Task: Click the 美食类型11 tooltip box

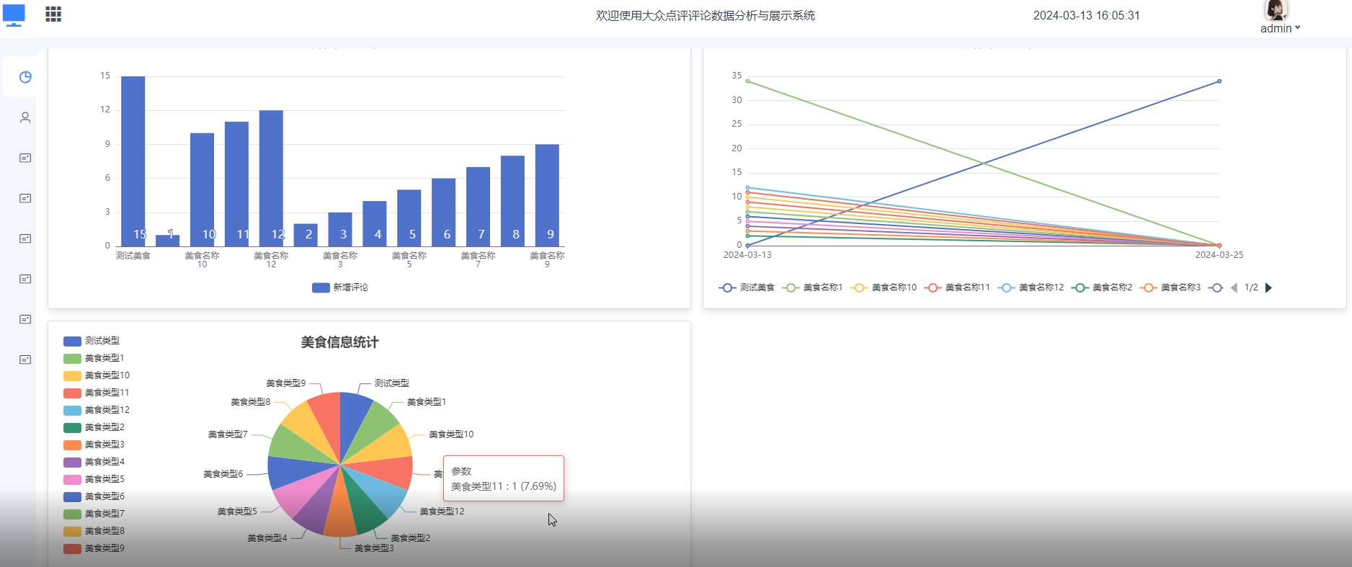Action: coord(503,478)
